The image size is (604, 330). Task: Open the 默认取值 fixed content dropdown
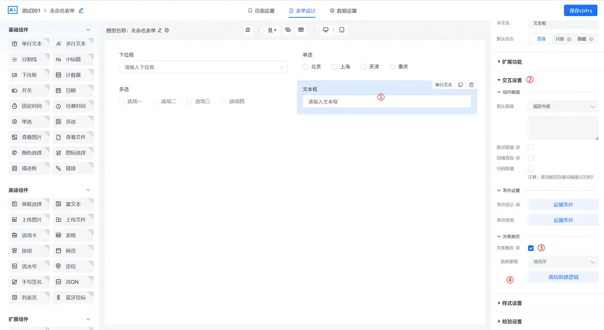coord(562,106)
